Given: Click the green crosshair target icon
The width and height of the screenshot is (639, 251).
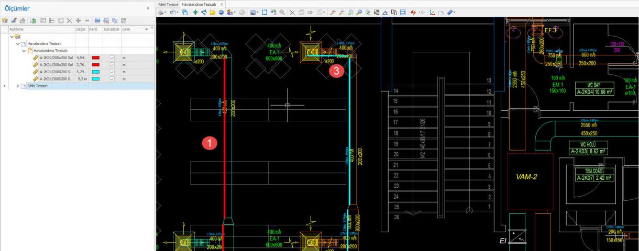Looking at the screenshot, I should (194, 12).
